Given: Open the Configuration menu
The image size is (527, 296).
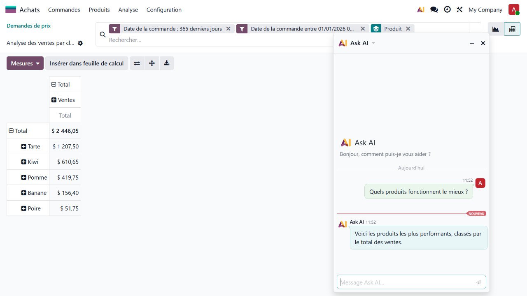Looking at the screenshot, I should (164, 9).
